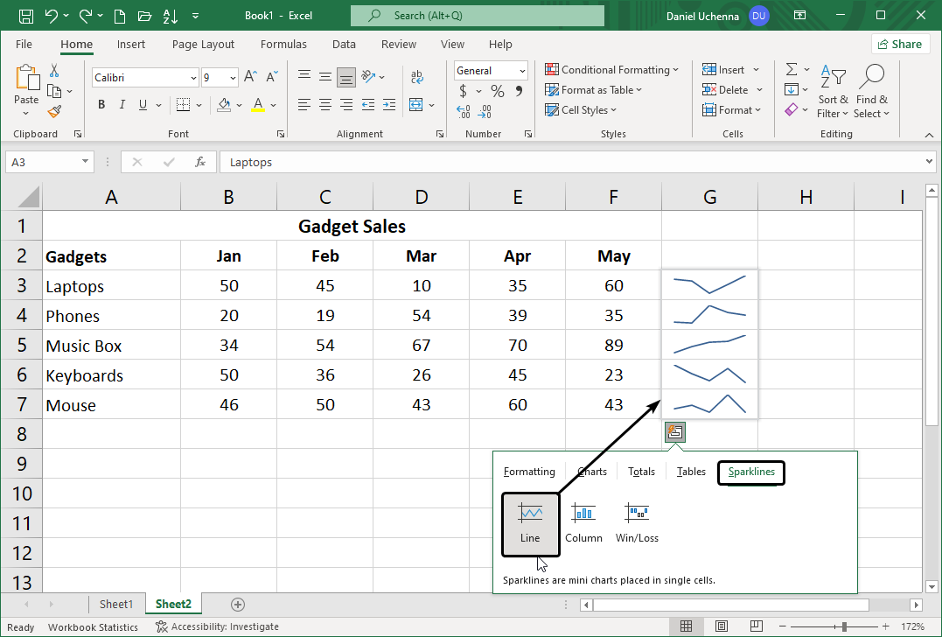This screenshot has width=942, height=637.
Task: Open the font size dropdown
Action: click(x=235, y=77)
